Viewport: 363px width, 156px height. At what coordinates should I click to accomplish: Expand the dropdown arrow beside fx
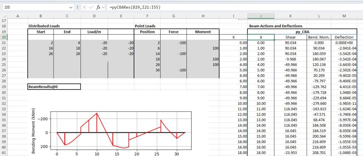coord(104,7)
